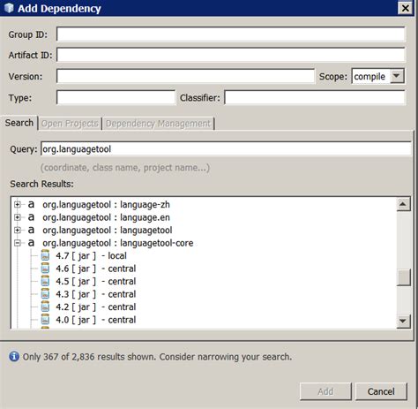Click the artifact icon beside languagetool-core
Viewport: 418px width, 409px height.
point(31,243)
